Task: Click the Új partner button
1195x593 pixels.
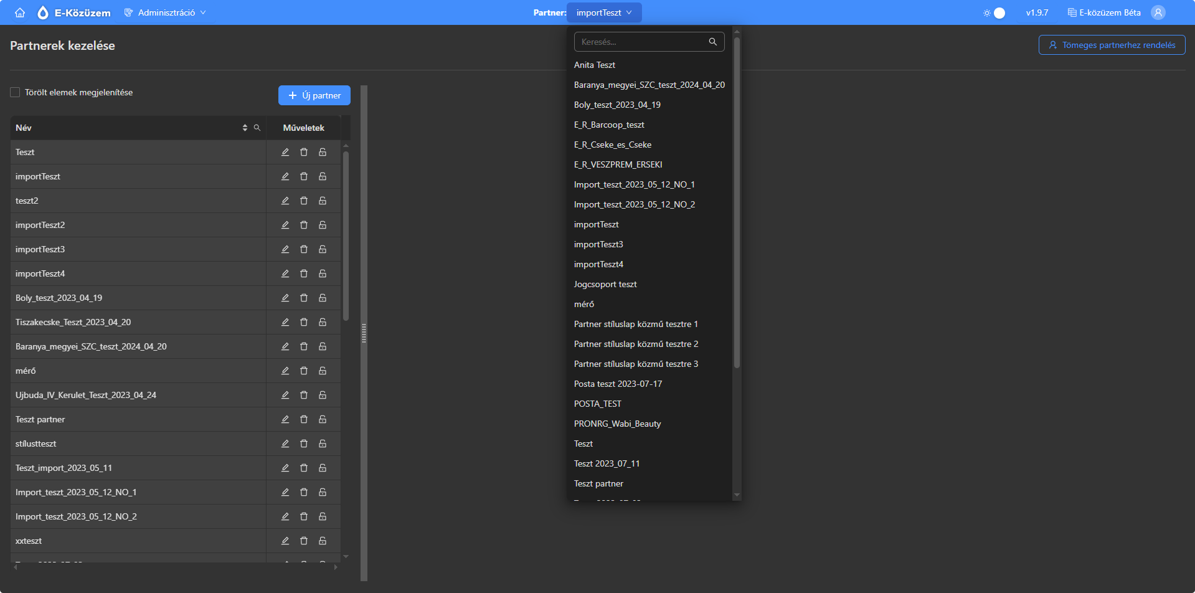Action: coord(314,95)
